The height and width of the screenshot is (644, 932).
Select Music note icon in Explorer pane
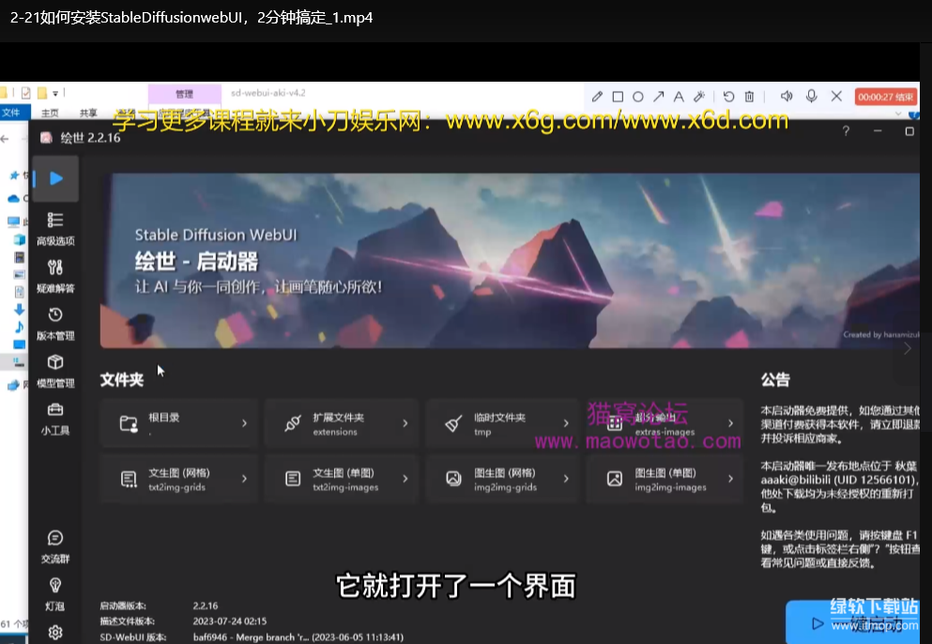pyautogui.click(x=19, y=327)
